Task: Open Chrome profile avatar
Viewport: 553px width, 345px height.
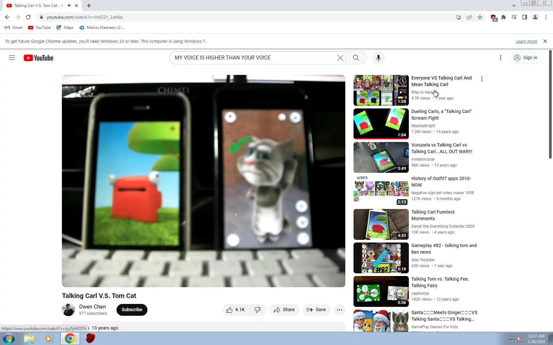Action: [x=535, y=17]
